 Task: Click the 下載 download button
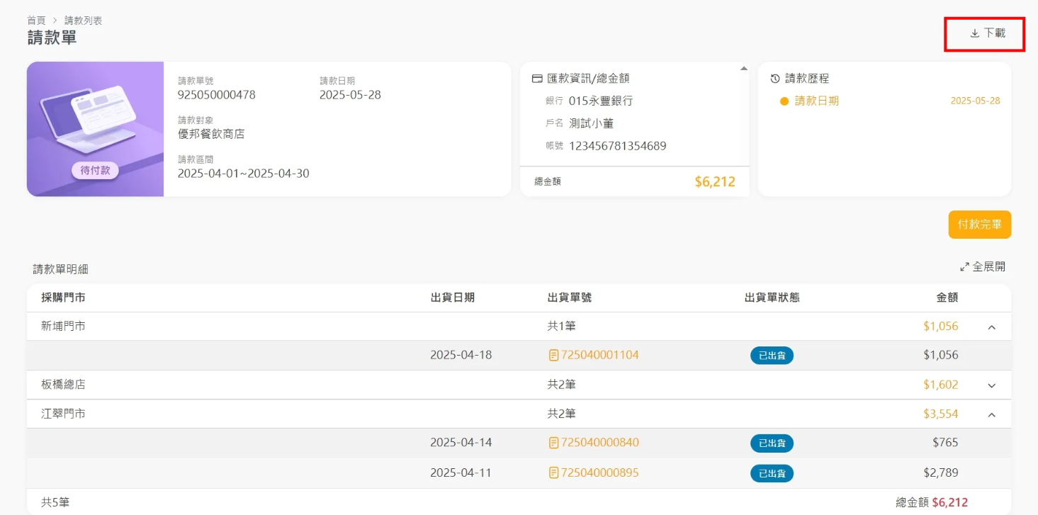[987, 33]
